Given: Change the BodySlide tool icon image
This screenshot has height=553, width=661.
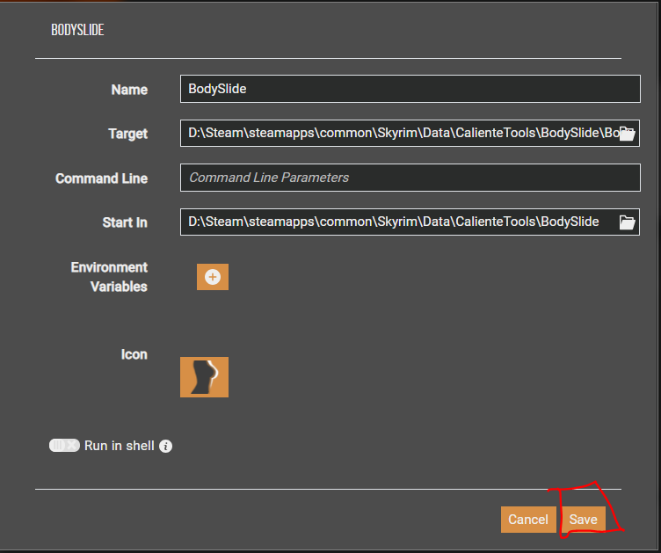Looking at the screenshot, I should click(205, 377).
